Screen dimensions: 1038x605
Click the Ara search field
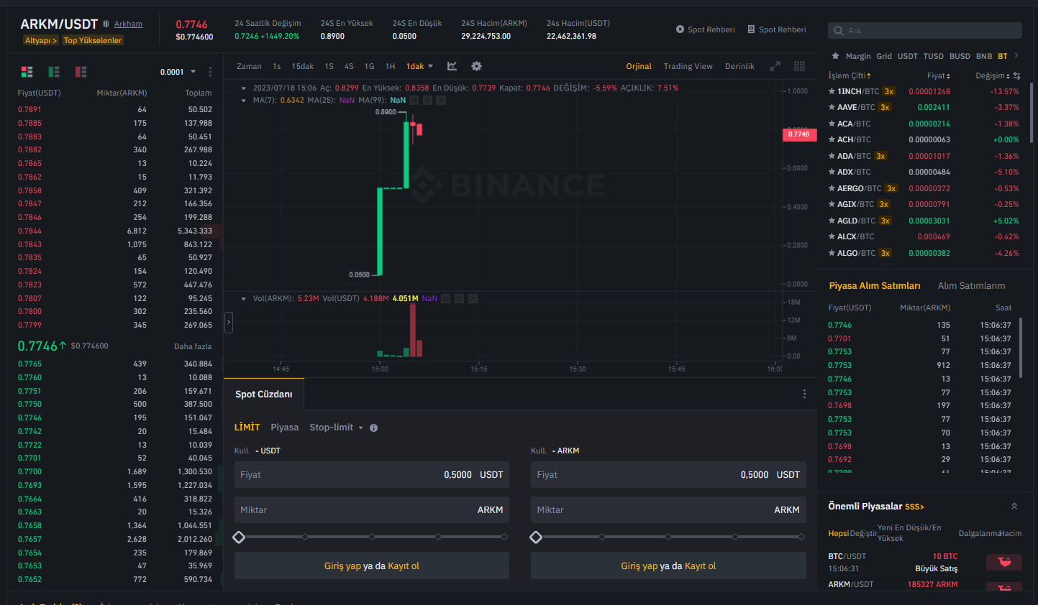tap(928, 30)
